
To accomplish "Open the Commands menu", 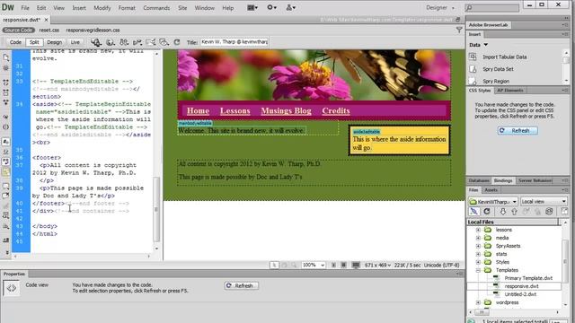I will pyautogui.click(x=156, y=8).
